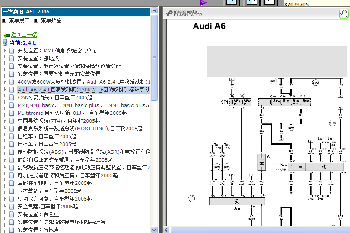The height and width of the screenshot is (233, 350).
Task: Click the left pane scroll up arrow
Action: (x=154, y=10)
